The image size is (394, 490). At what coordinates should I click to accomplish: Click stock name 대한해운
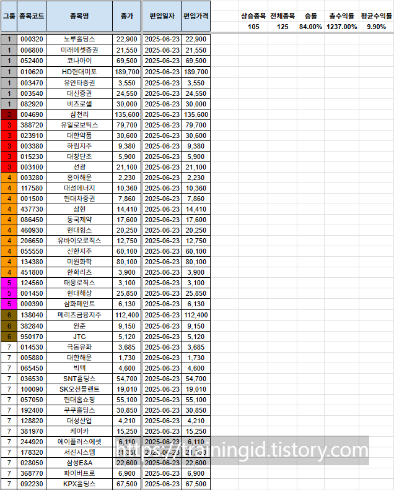coord(79,358)
